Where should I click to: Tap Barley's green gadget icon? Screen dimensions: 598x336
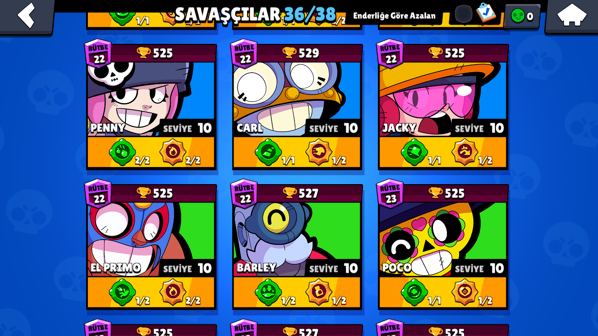pos(268,292)
